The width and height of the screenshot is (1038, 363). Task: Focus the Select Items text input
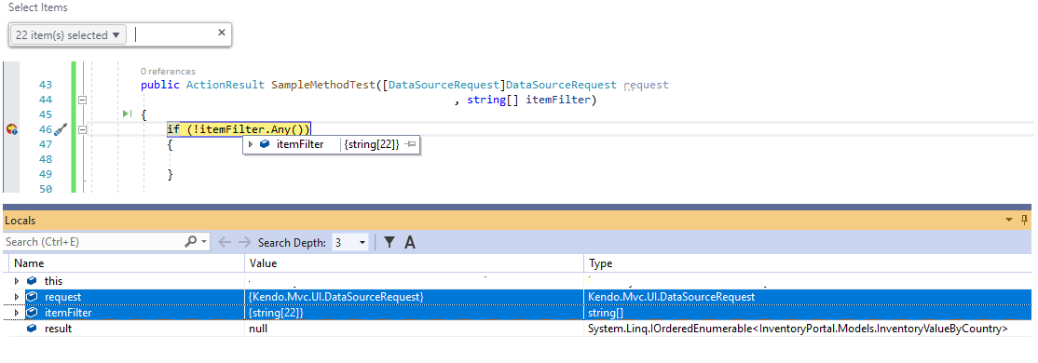click(173, 35)
